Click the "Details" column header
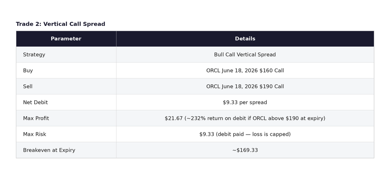The height and width of the screenshot is (174, 390). pos(245,39)
